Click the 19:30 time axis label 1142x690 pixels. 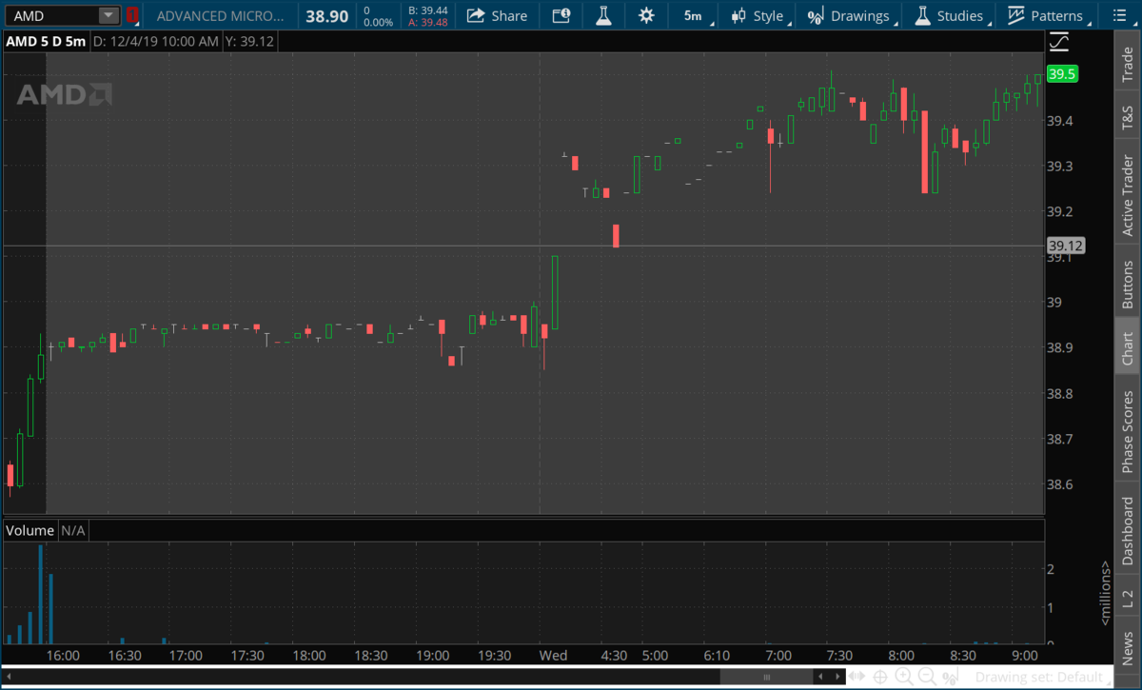[x=494, y=656]
